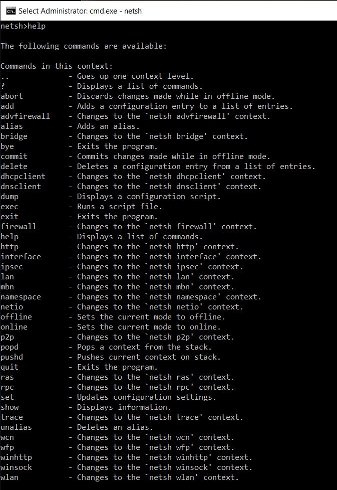Click the 'offline' command entry

click(x=16, y=317)
